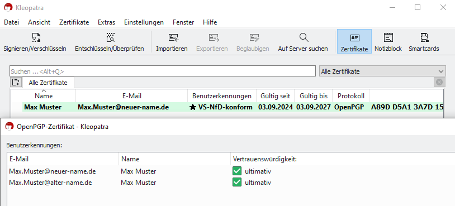
Task: Click the 03.09.2027 valid-until date
Action: click(314, 107)
